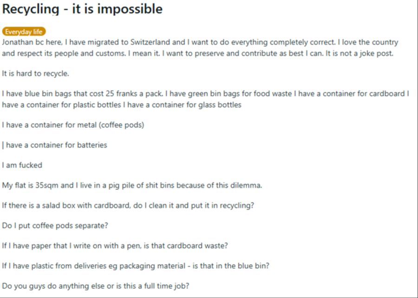This screenshot has width=418, height=298.
Task: Click the question Do I put coffee pods separate
Action: pos(55,226)
